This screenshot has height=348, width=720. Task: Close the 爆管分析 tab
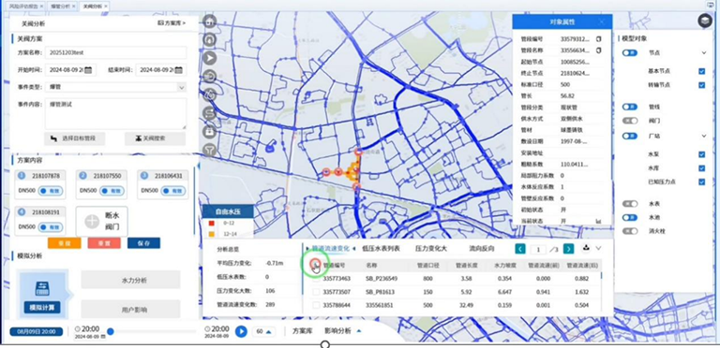73,7
